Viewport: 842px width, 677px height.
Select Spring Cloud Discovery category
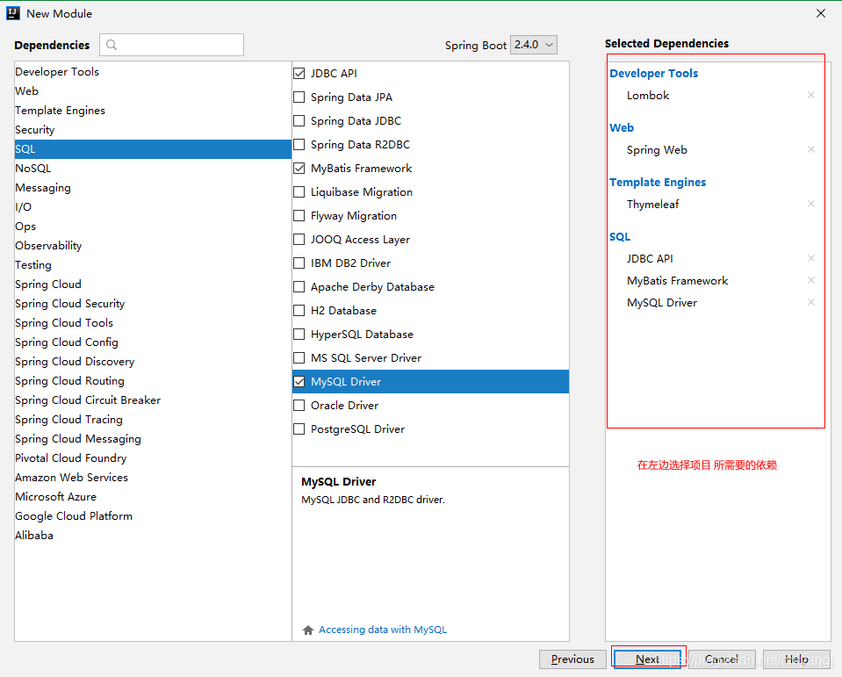[153, 361]
